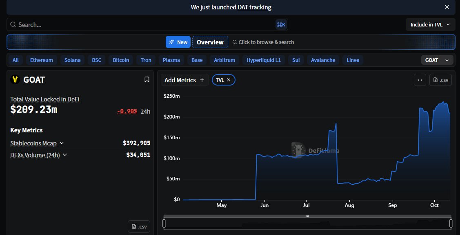Open the DAT tracking link
The image size is (460, 235).
(x=254, y=7)
